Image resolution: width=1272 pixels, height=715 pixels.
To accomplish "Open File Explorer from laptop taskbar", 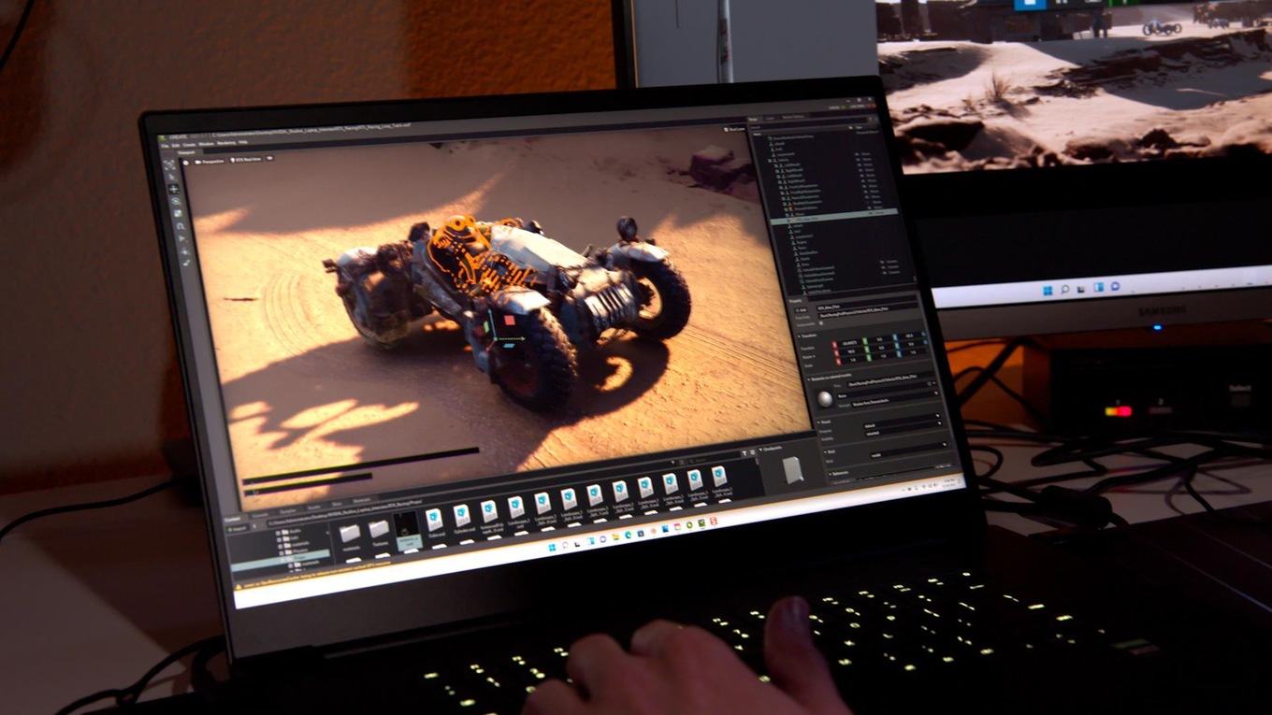I will click(x=615, y=536).
